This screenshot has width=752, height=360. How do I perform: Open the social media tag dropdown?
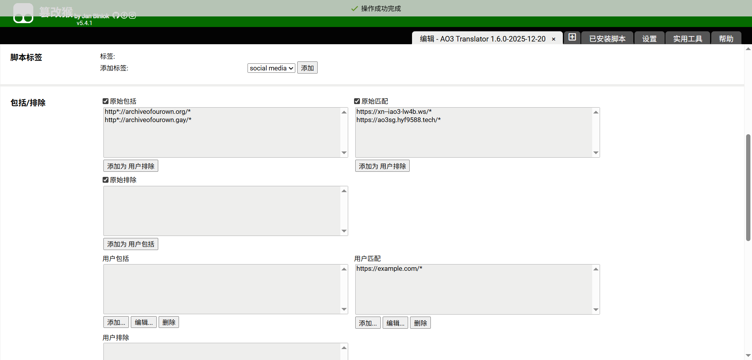pos(271,68)
